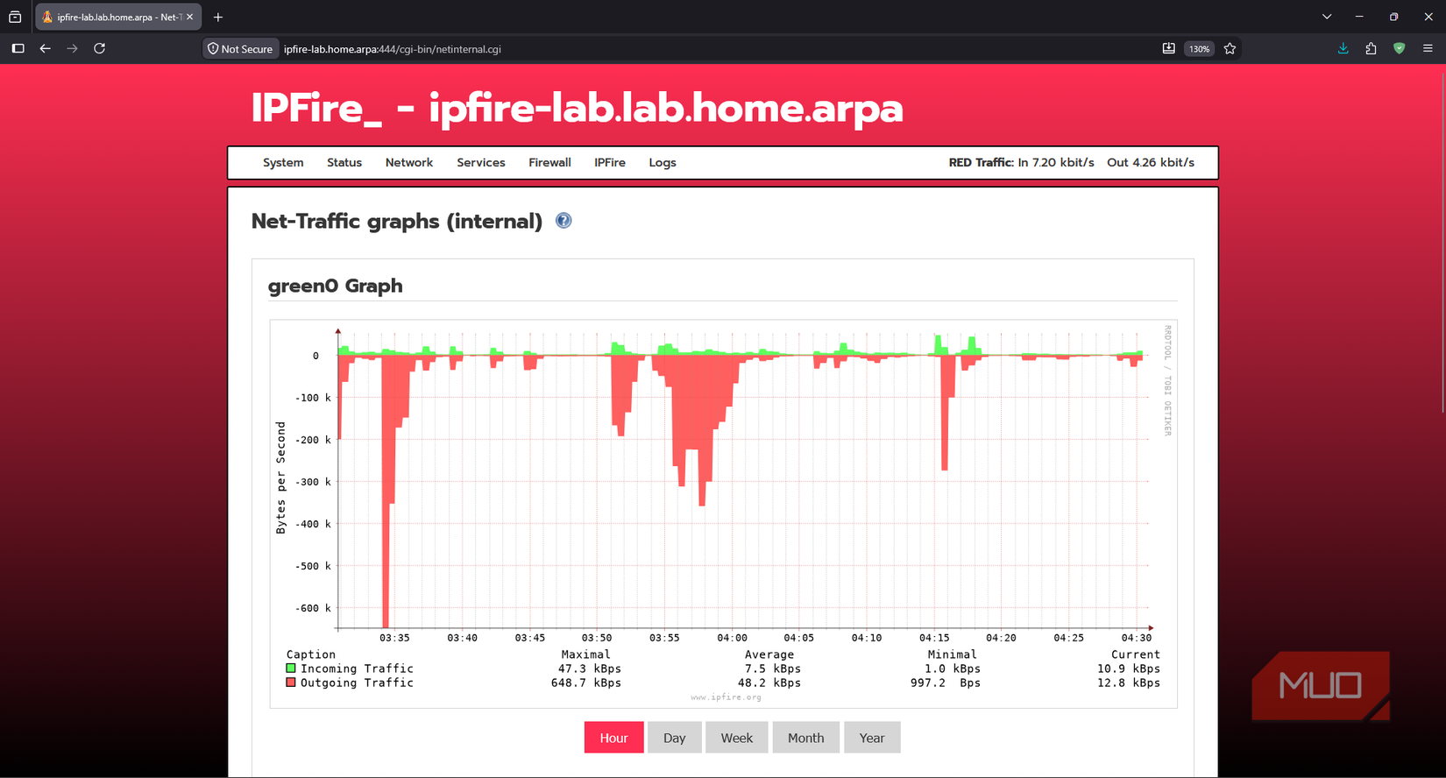Reload the current page
1446x778 pixels.
tap(100, 49)
